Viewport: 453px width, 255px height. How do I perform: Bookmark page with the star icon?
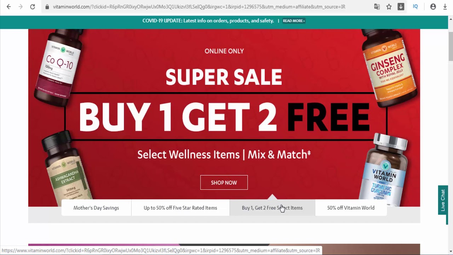(389, 7)
